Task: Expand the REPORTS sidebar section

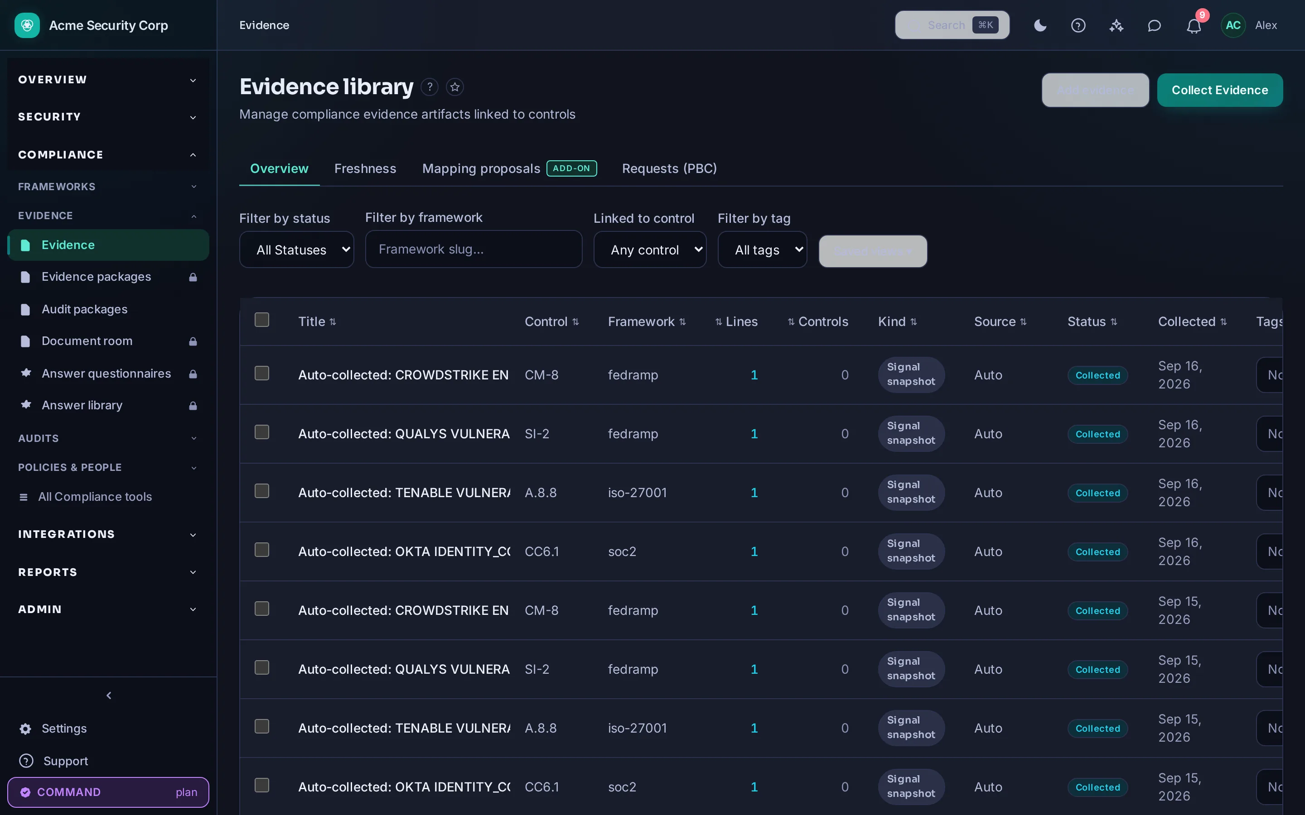Action: pos(108,572)
